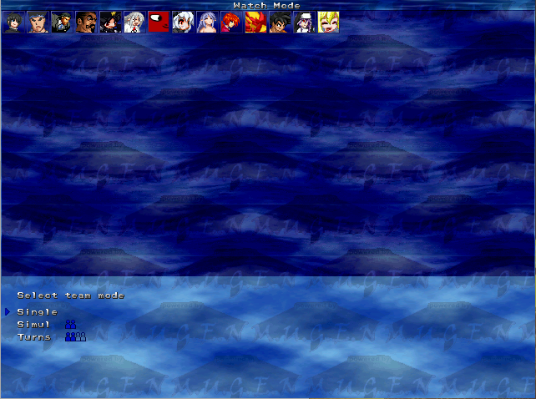
Task: Choose Simul team mode
Action: (x=33, y=325)
